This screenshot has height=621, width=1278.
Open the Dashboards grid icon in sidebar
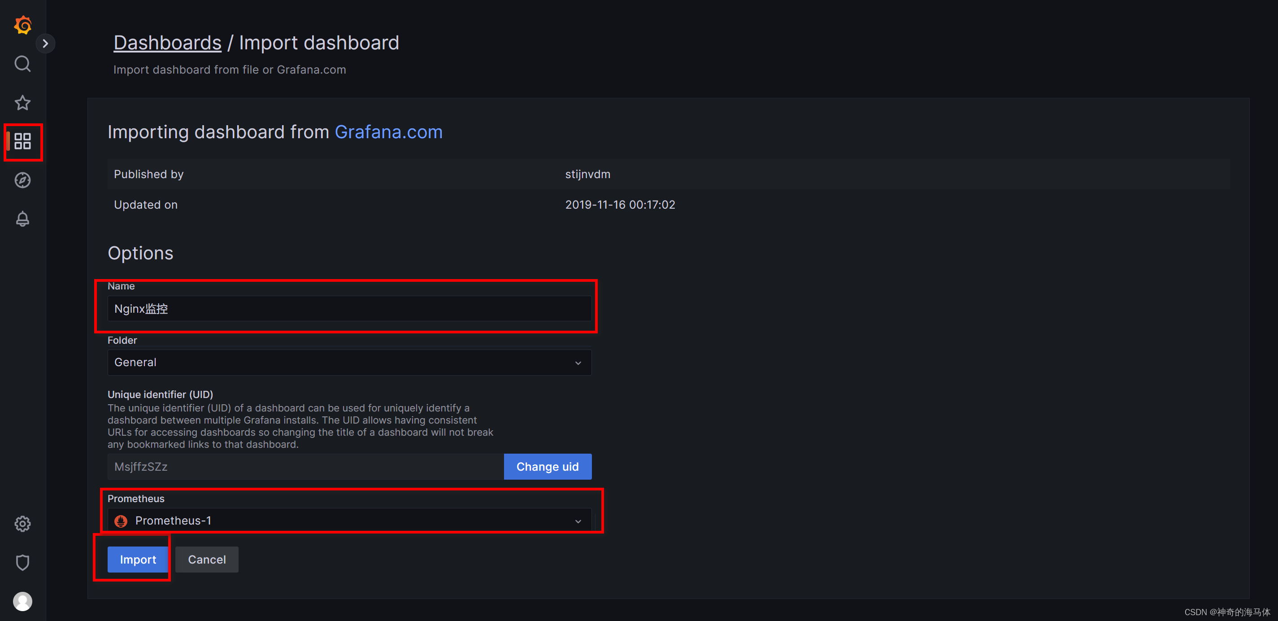tap(22, 141)
